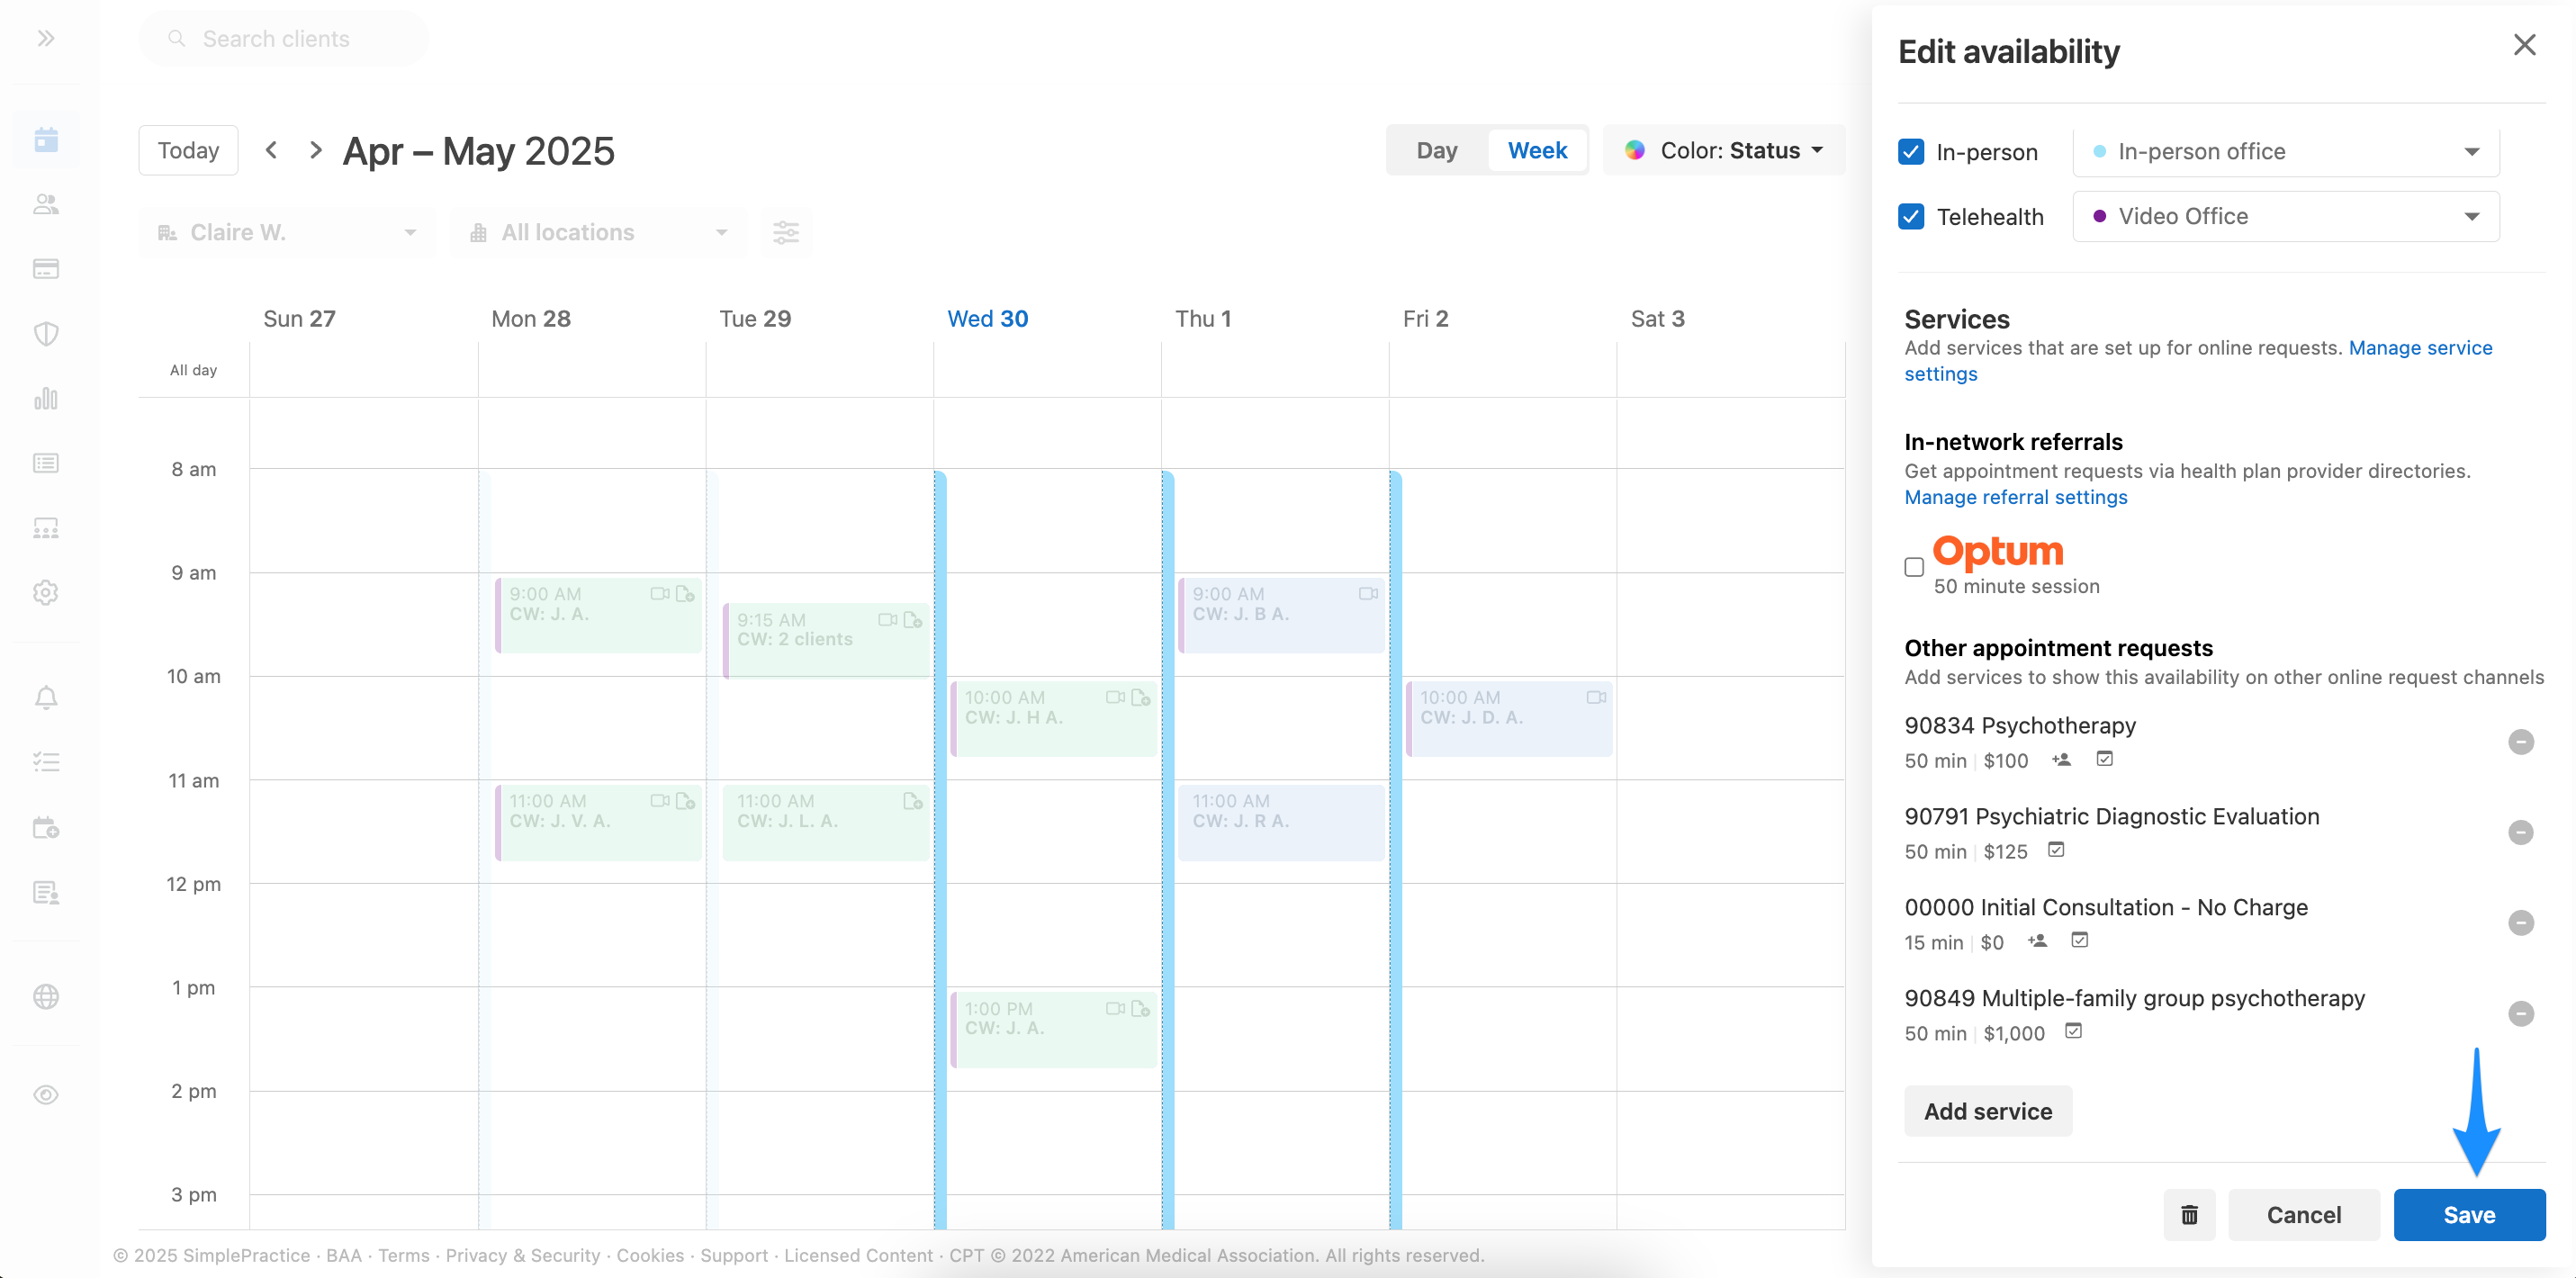This screenshot has height=1278, width=2576.
Task: Open the list document icon in sidebar
Action: click(x=46, y=463)
